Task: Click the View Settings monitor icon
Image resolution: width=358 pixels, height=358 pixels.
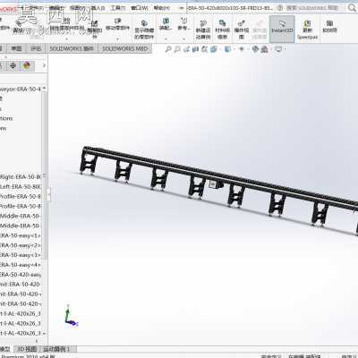Action: point(278,49)
